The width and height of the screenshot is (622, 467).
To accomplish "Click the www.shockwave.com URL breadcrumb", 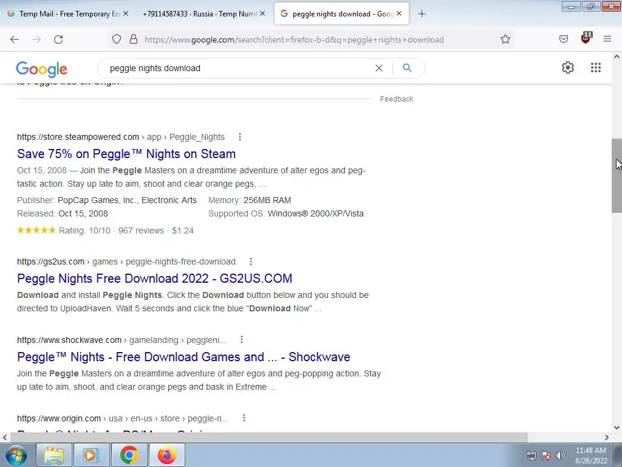I will pos(121,340).
